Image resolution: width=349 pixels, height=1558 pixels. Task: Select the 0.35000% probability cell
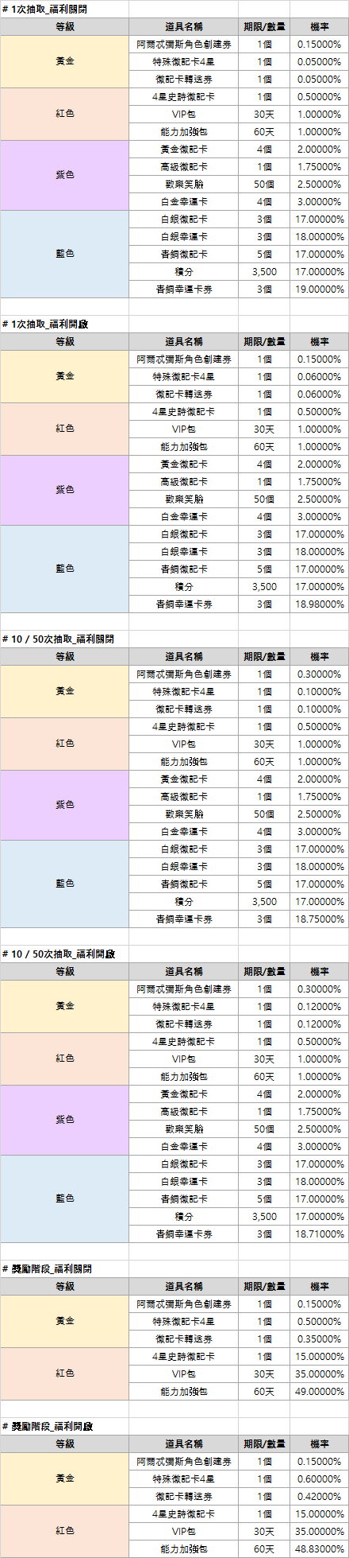[x=320, y=1338]
